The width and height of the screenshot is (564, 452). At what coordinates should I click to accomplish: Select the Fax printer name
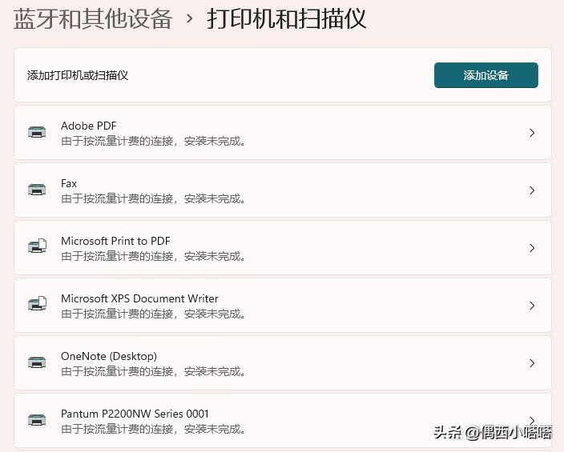[69, 183]
